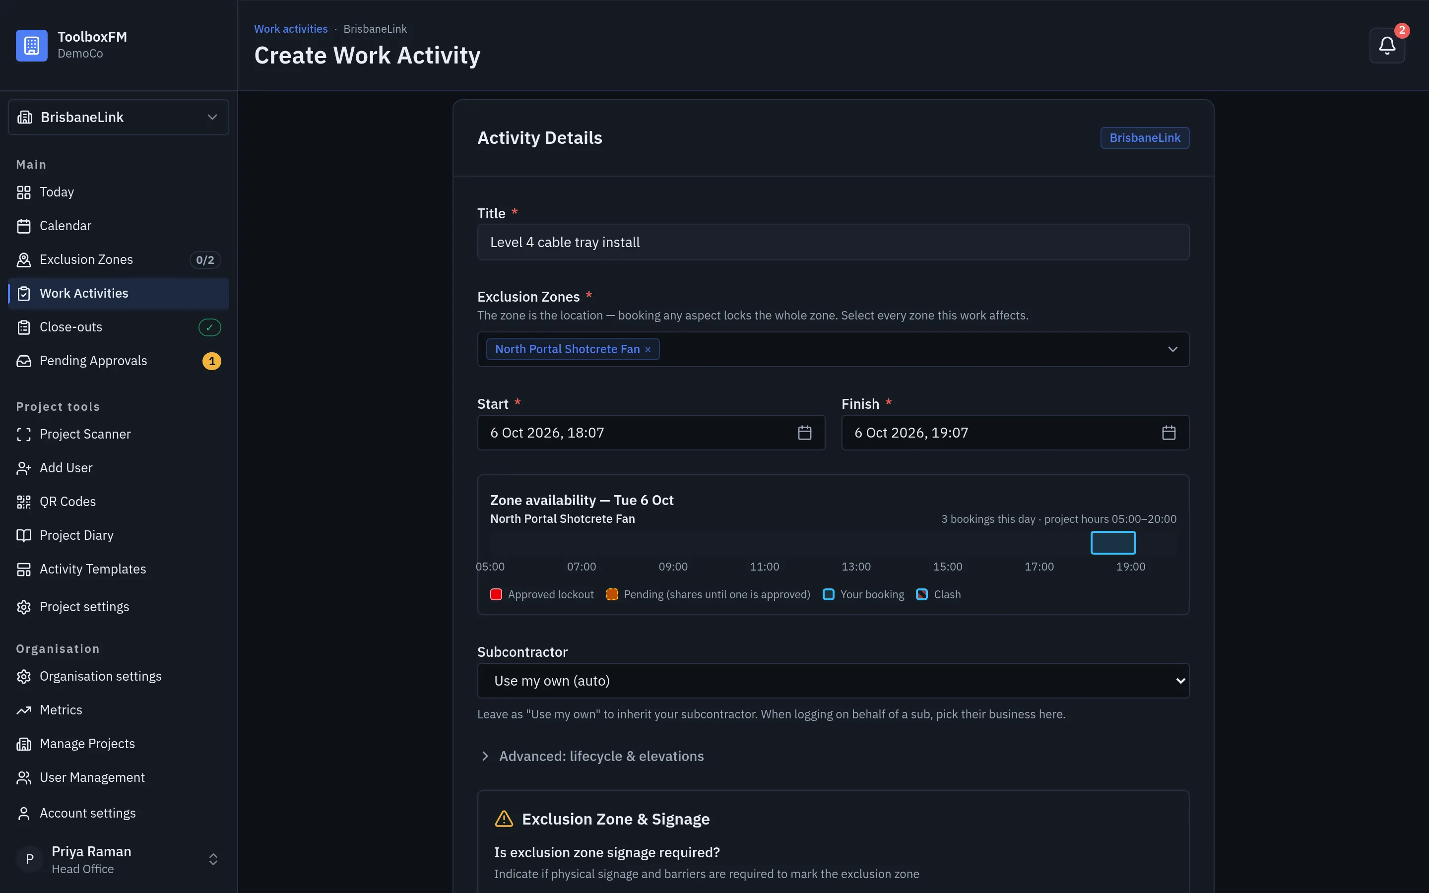Click the BrisbaneLink project badge
The image size is (1429, 893).
point(1144,137)
